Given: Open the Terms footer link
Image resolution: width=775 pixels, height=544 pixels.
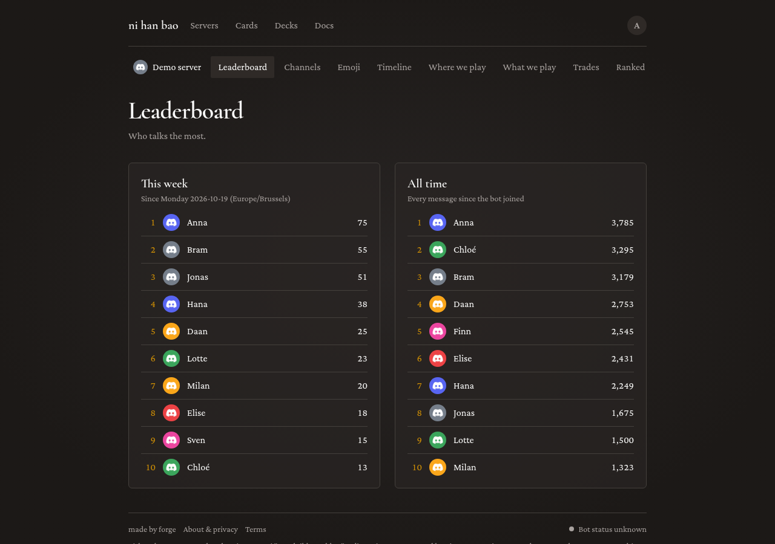Looking at the screenshot, I should 256,529.
